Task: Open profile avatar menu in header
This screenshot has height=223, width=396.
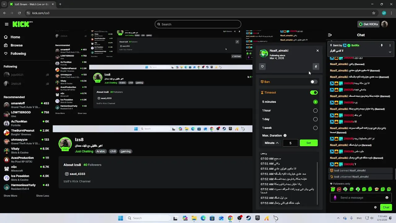Action: coord(385,24)
